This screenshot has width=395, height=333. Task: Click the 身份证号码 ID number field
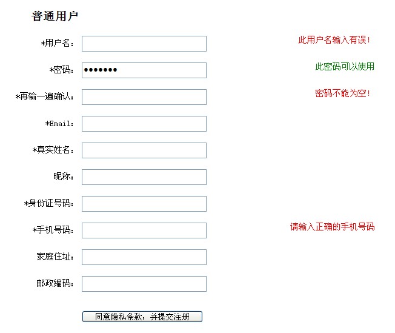pos(144,204)
